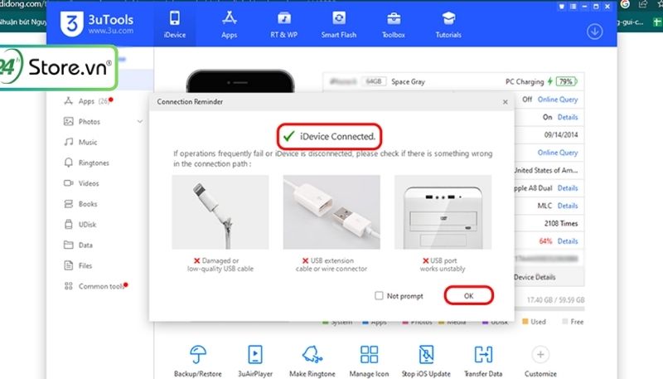
Task: Launch 3uAirPlayer
Action: pos(255,354)
